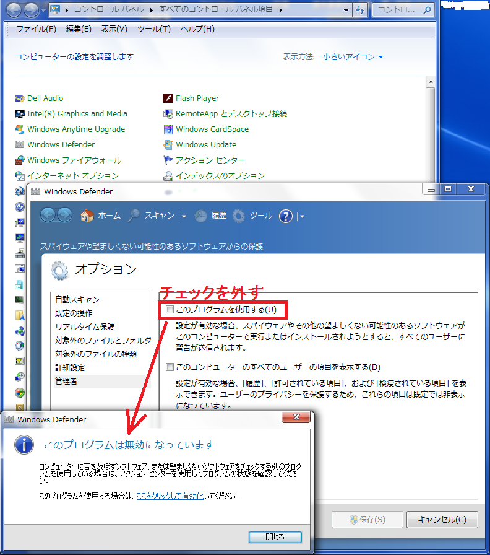This screenshot has height=555, width=490.
Task: Toggle the このプログラムを使用する(U) checkbox
Action: click(x=170, y=310)
